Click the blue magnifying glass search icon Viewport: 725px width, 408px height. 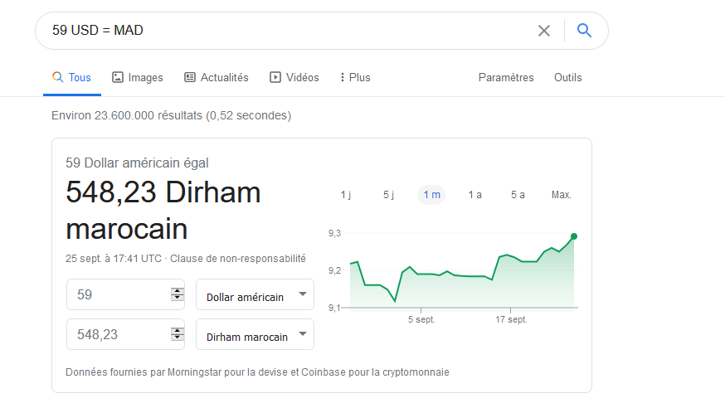[584, 31]
